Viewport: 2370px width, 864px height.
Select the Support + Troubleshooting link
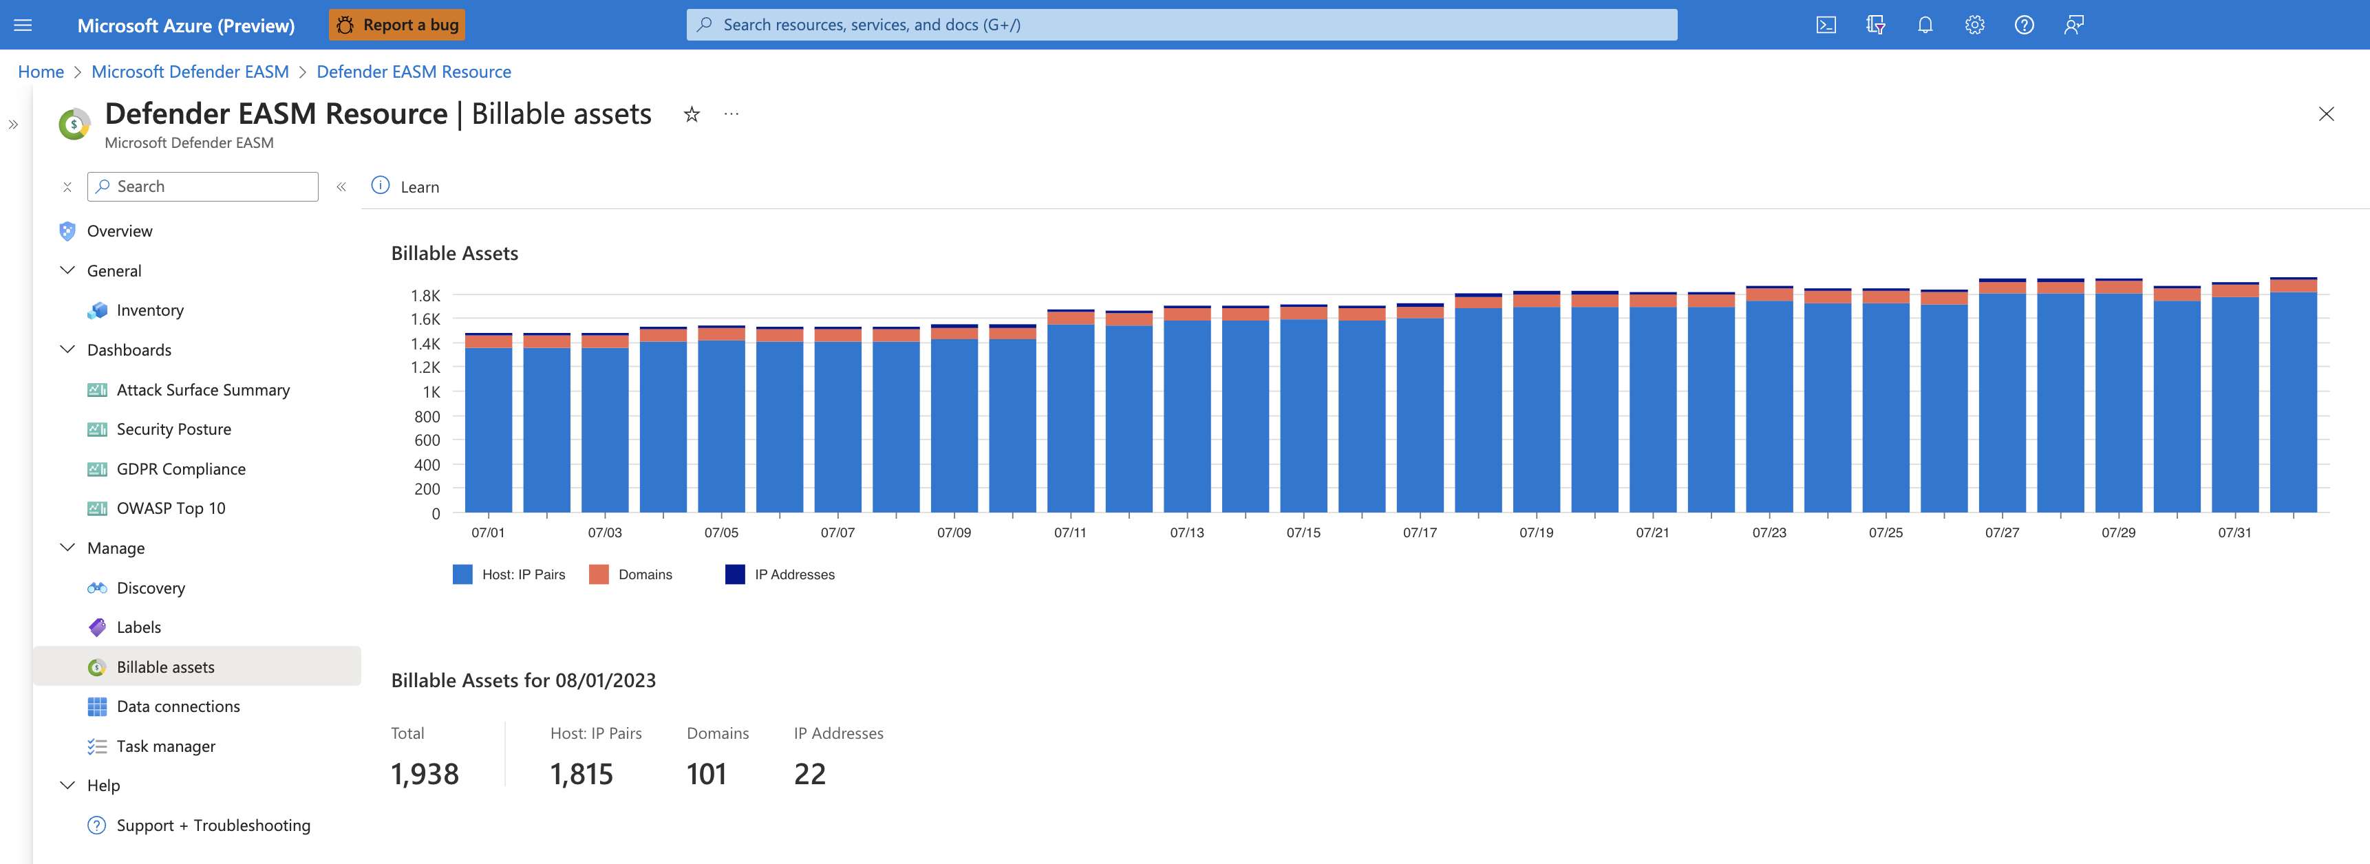click(213, 825)
